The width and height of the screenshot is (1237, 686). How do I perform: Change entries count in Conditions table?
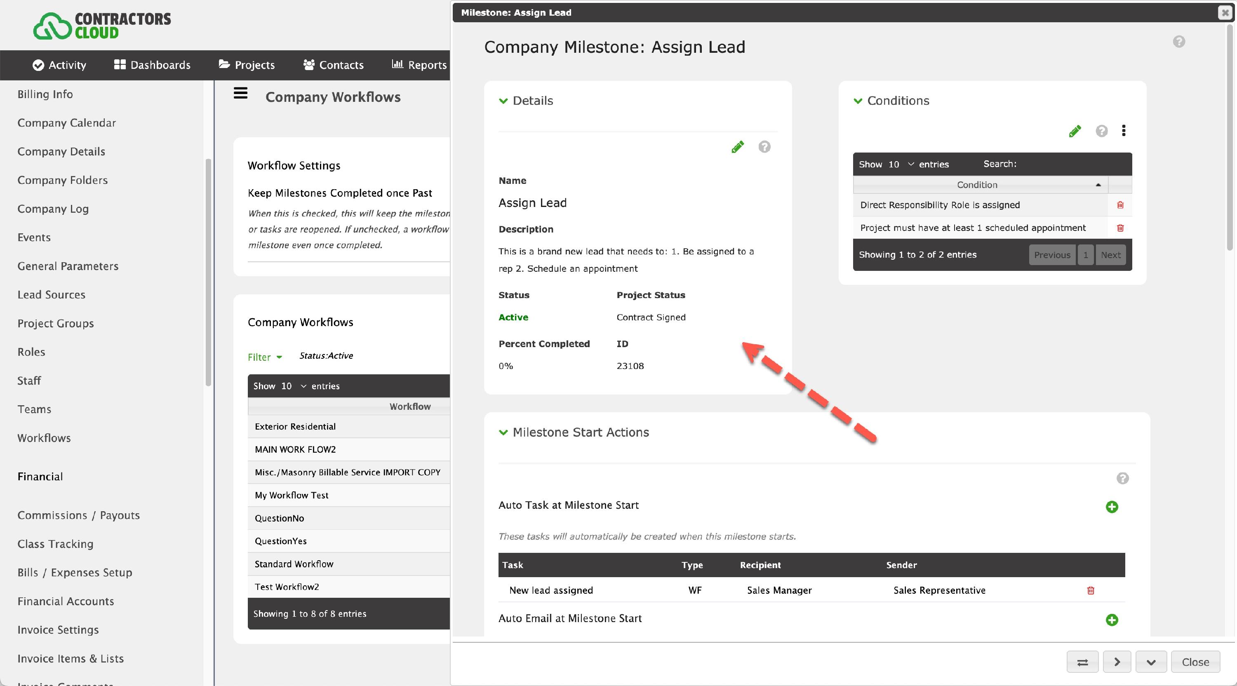[901, 164]
